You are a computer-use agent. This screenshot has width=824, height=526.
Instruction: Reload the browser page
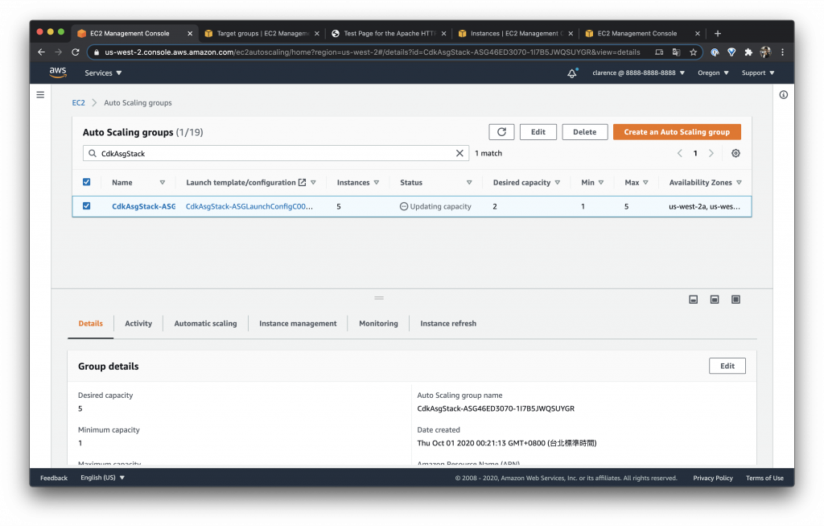[x=75, y=52]
